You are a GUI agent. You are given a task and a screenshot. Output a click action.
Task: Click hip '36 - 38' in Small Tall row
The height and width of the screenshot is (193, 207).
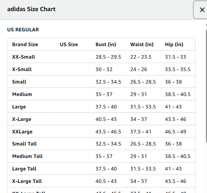(173, 144)
